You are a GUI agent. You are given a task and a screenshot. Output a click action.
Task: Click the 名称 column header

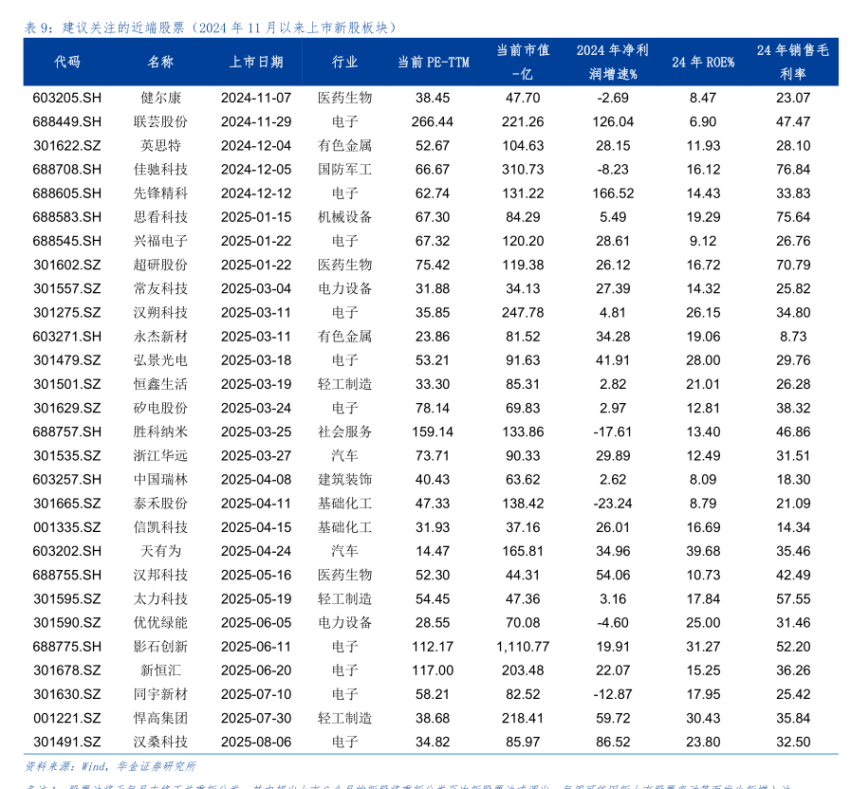(x=160, y=62)
